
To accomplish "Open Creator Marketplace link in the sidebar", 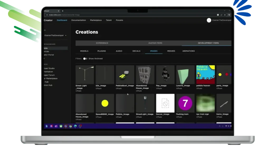I will tap(51, 78).
